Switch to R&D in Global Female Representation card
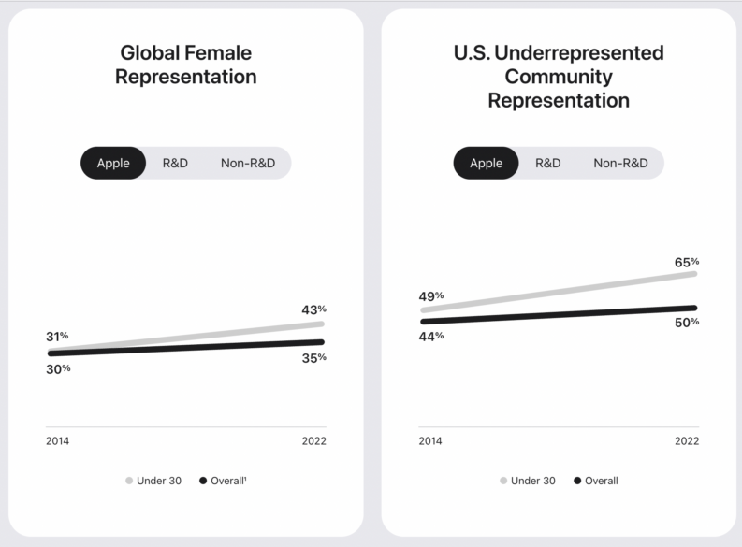The height and width of the screenshot is (547, 742). tap(175, 163)
